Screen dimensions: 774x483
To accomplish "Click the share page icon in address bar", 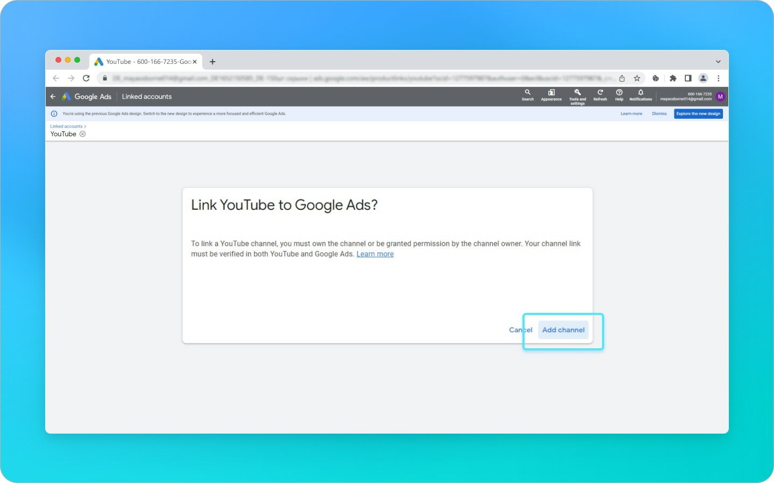I will click(x=622, y=78).
